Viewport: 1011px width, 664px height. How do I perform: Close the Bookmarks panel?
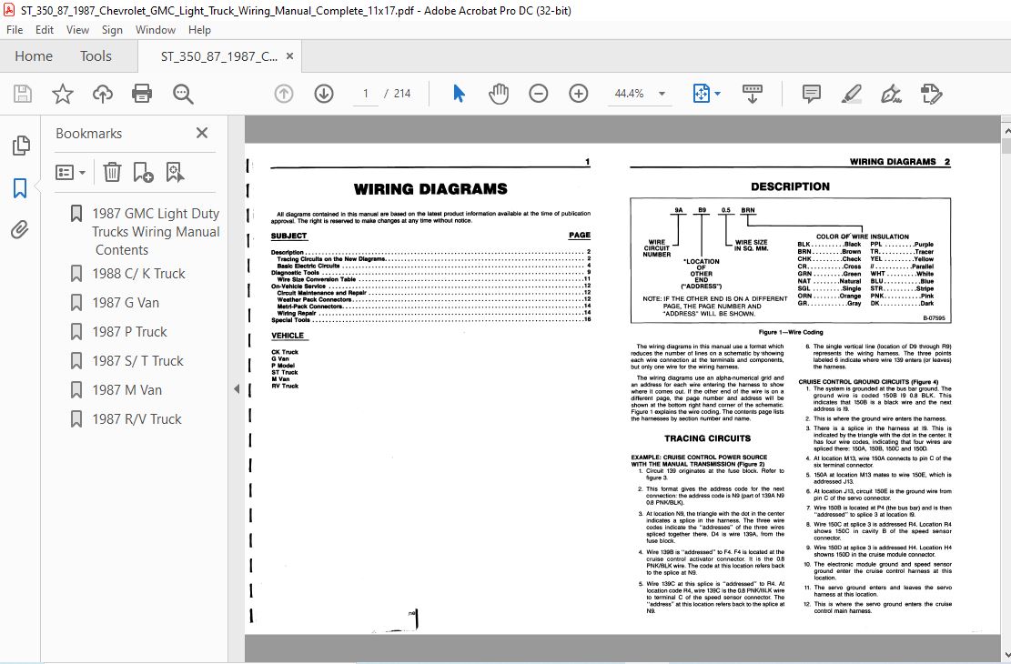tap(202, 133)
